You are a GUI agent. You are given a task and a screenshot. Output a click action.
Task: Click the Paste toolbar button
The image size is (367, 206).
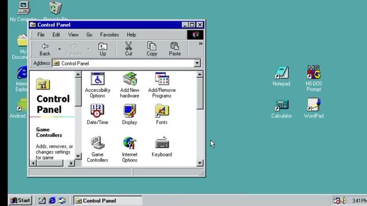pyautogui.click(x=174, y=49)
